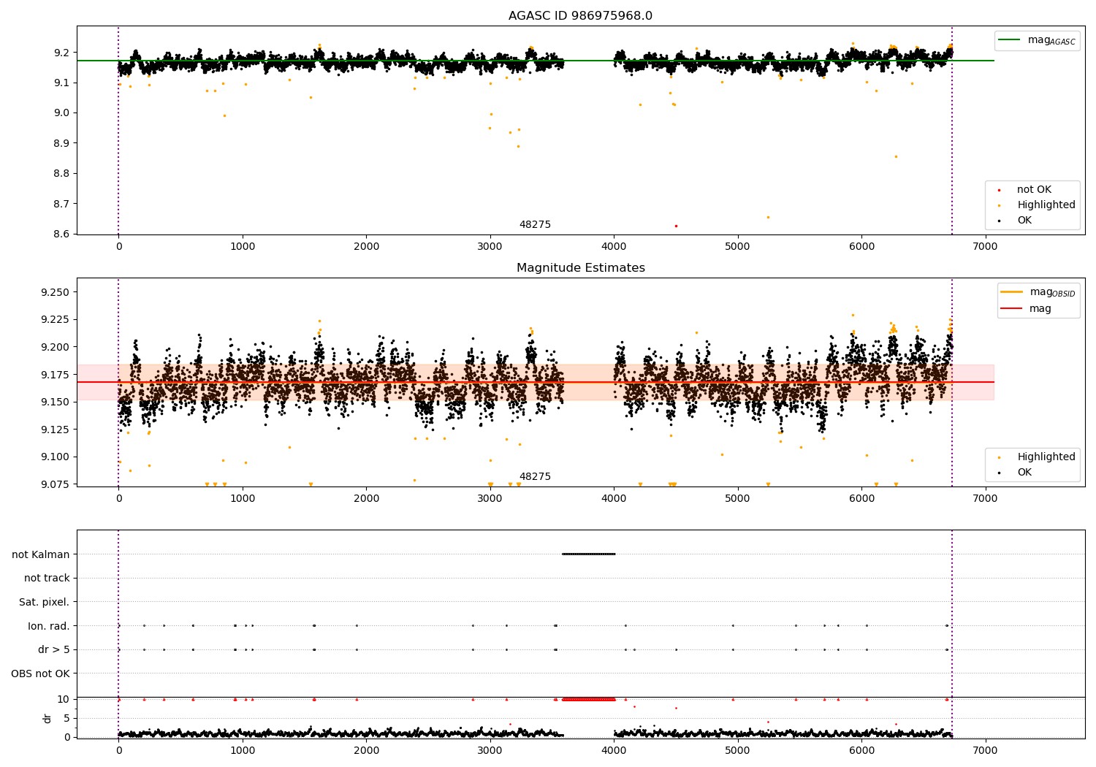The image size is (1096, 767).
Task: Click the '2000' x-tick label under the middle plot
Action: (366, 498)
